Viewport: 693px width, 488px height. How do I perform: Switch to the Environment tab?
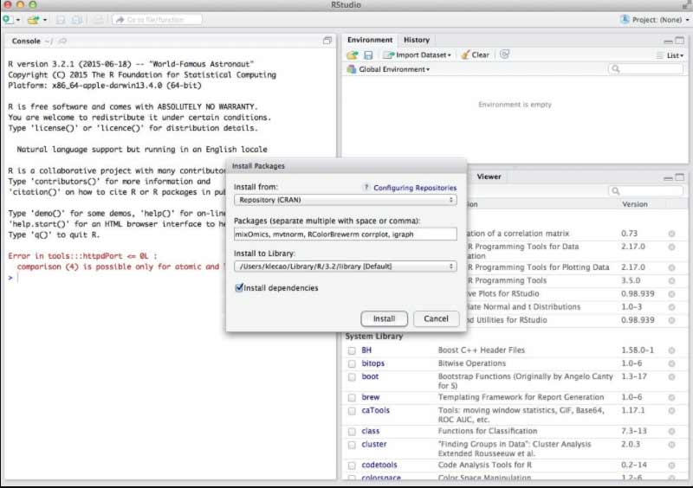tap(370, 40)
